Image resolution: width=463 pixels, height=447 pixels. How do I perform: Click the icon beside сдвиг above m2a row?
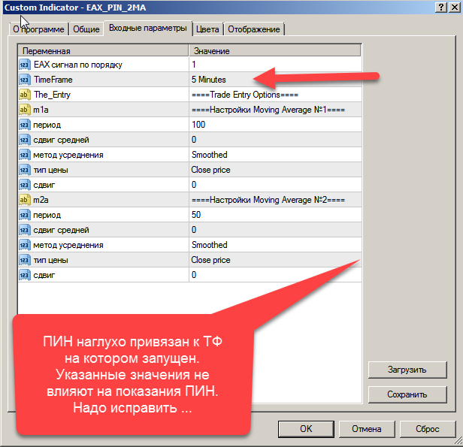(x=25, y=185)
